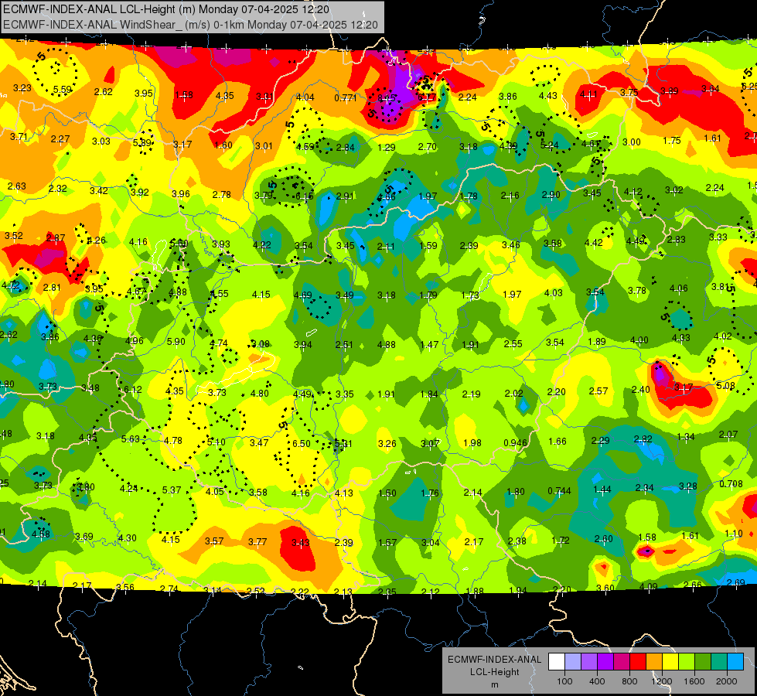Click wind shear value 5.59
Image resolution: width=757 pixels, height=696 pixels.
click(63, 90)
